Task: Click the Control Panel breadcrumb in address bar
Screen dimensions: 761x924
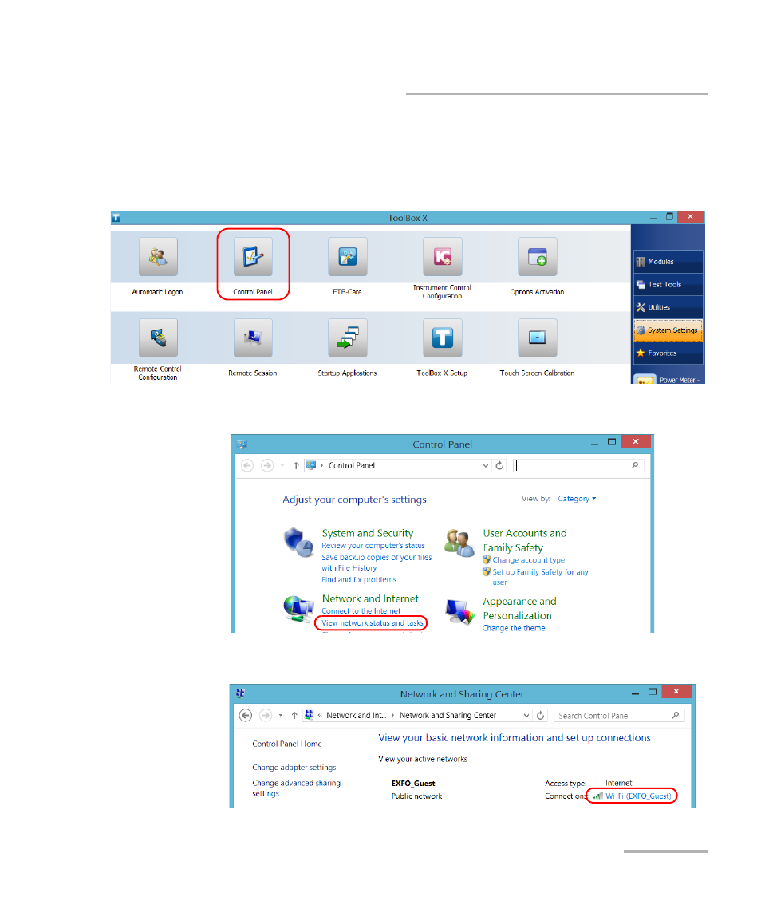Action: coord(351,465)
